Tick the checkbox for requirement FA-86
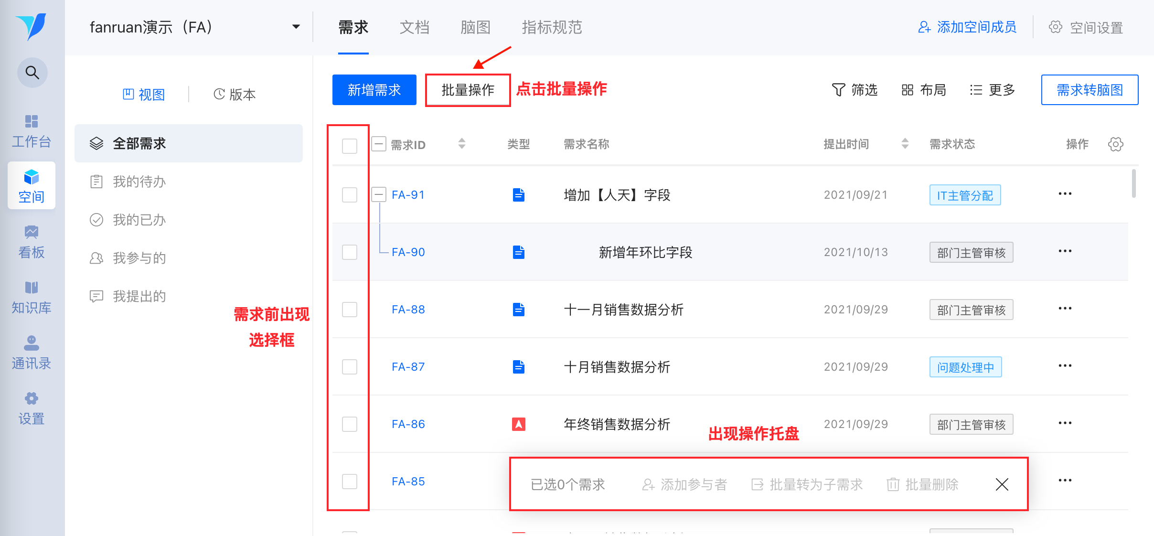Image resolution: width=1154 pixels, height=536 pixels. tap(350, 424)
